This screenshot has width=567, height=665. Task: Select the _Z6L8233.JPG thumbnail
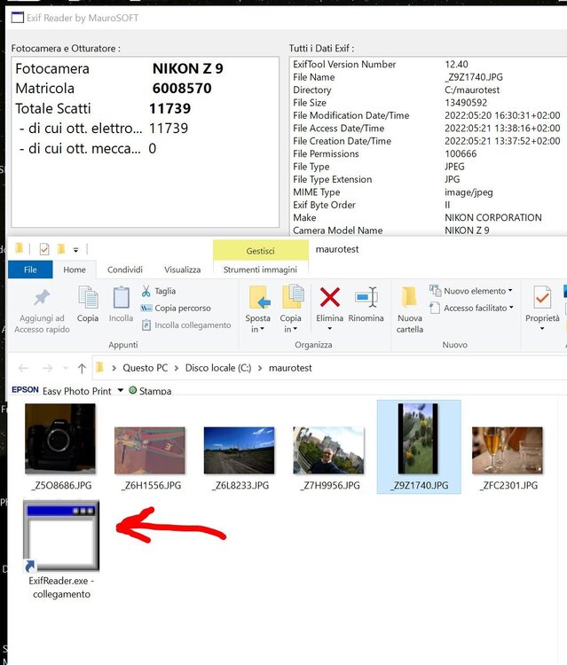[x=240, y=450]
